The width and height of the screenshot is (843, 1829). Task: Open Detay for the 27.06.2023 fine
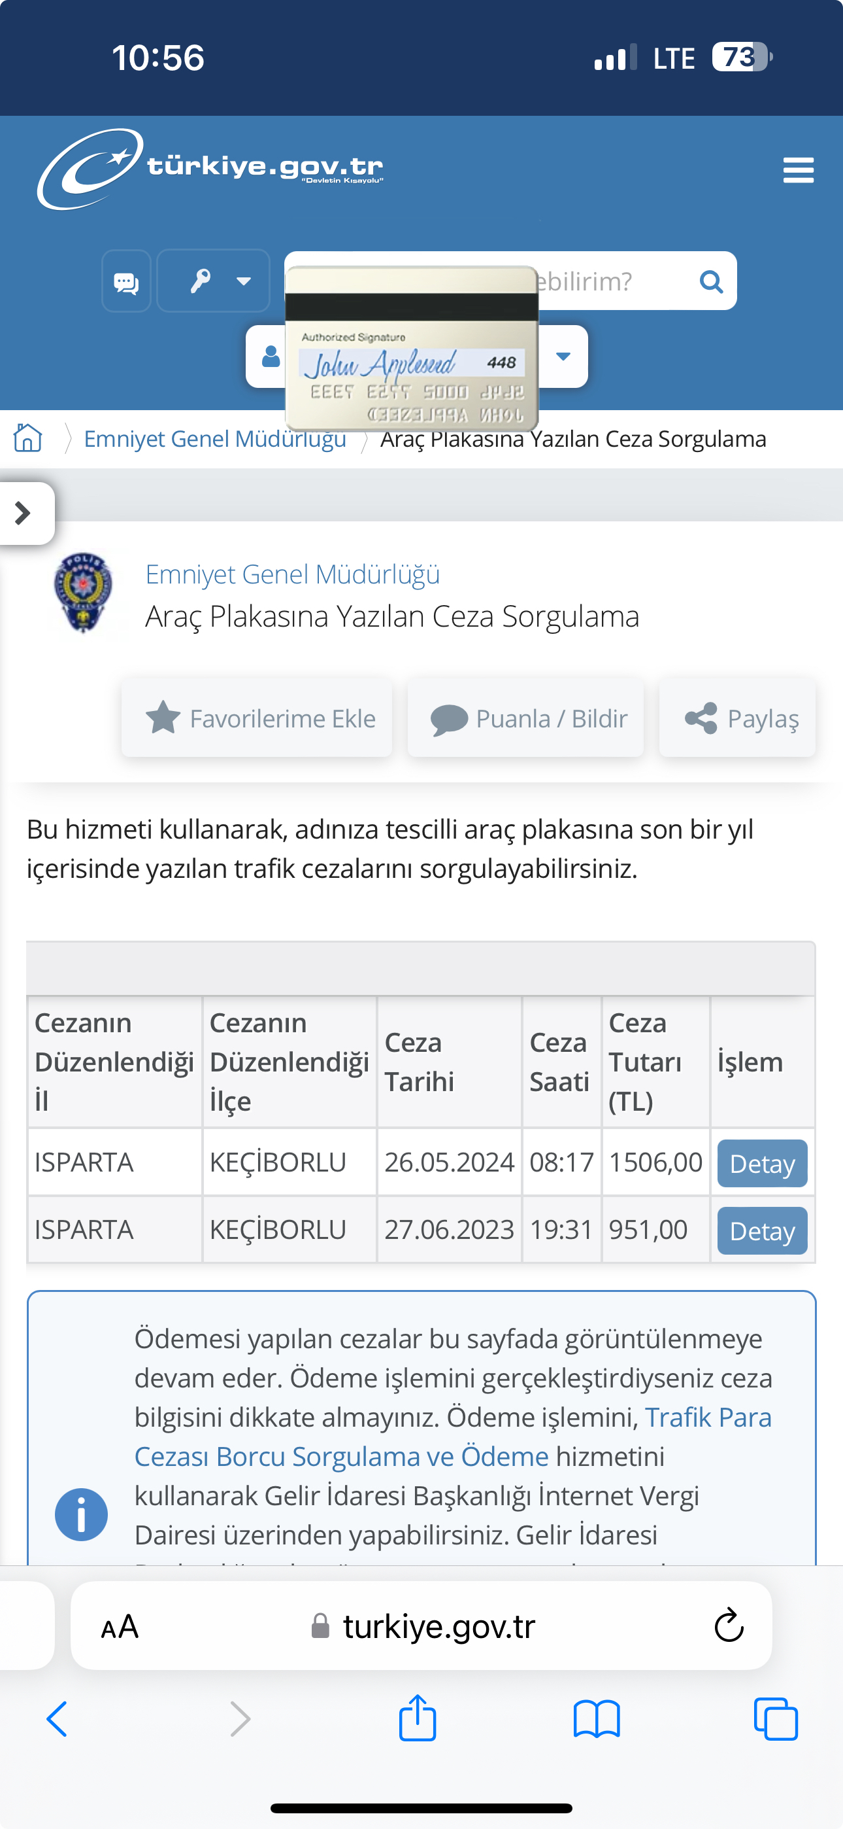coord(762,1230)
